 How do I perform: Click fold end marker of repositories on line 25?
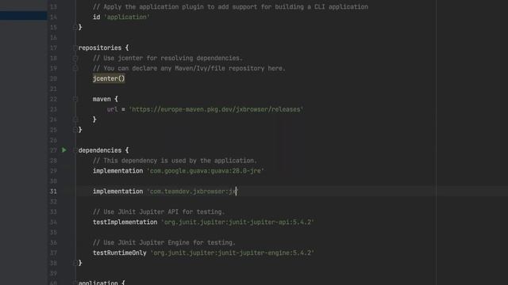pyautogui.click(x=75, y=130)
